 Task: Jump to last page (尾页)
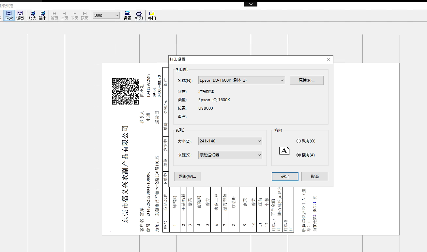click(x=85, y=15)
